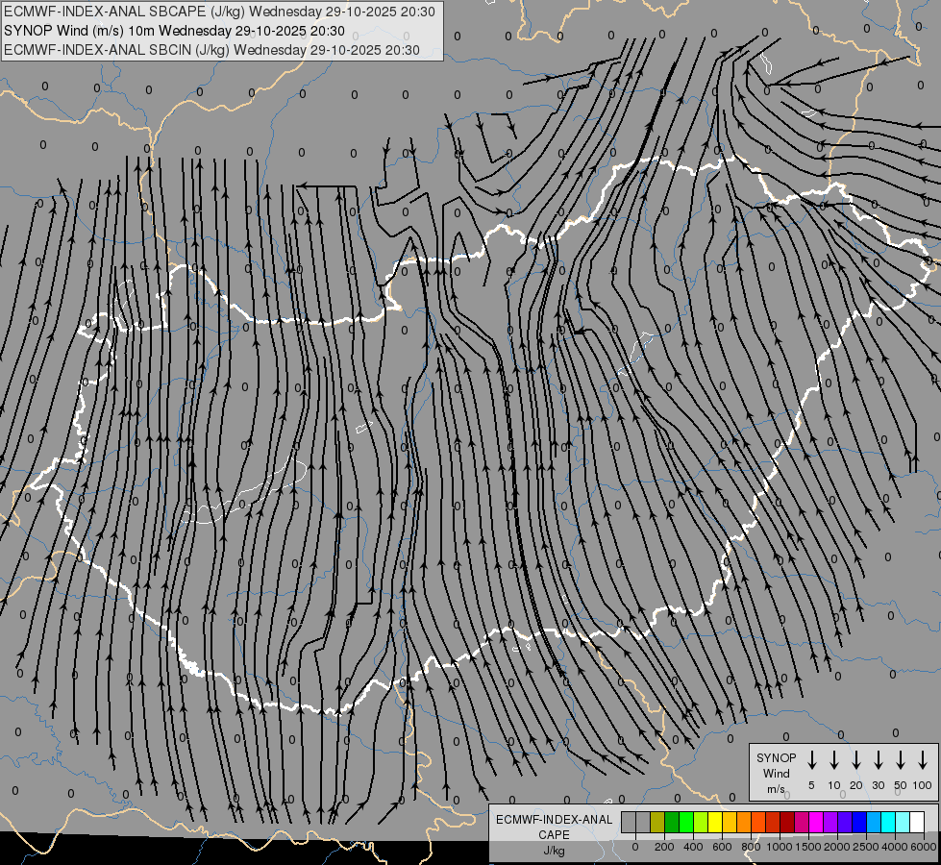Viewport: 941px width, 865px height.
Task: Choose the sky blue swatch right of 2500
Action: coord(873,823)
